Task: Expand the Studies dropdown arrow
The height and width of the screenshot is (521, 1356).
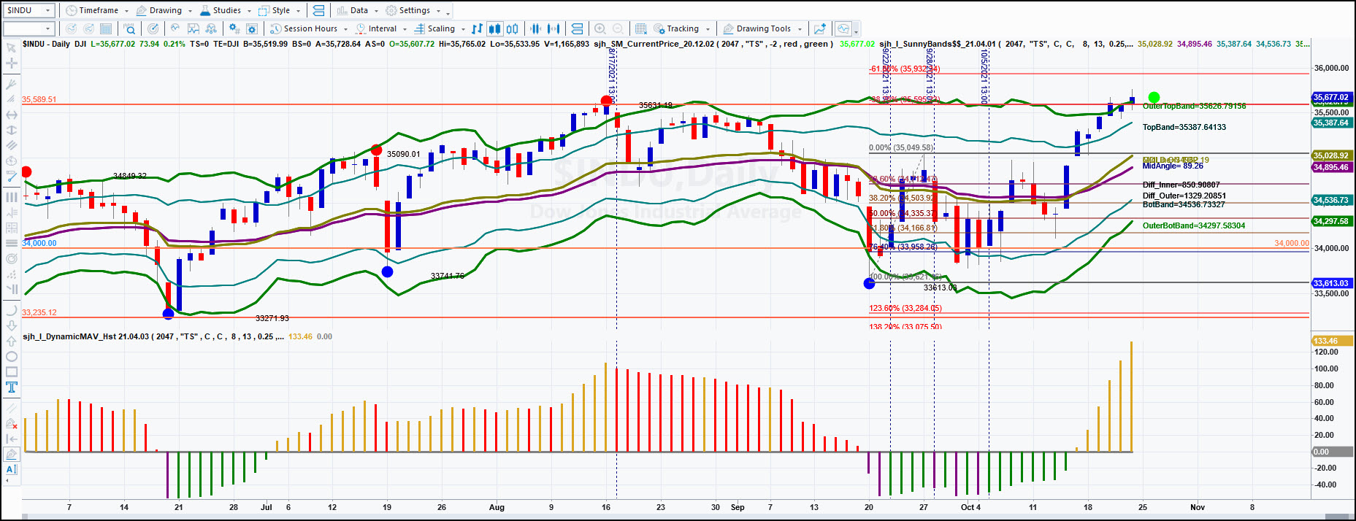Action: [x=250, y=11]
